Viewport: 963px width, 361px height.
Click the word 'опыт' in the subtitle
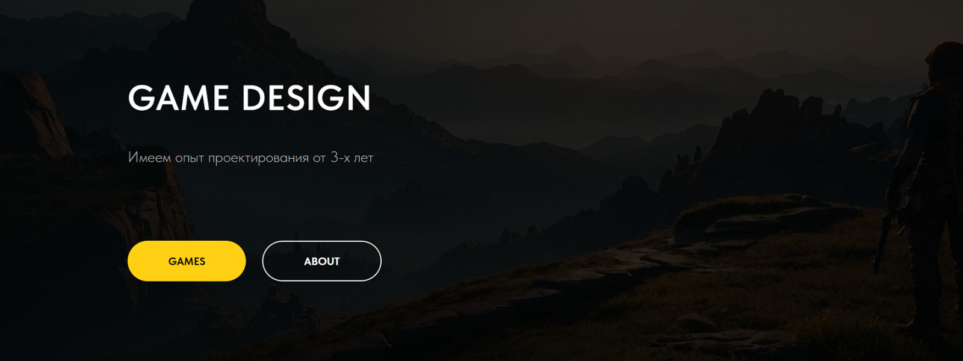point(190,159)
